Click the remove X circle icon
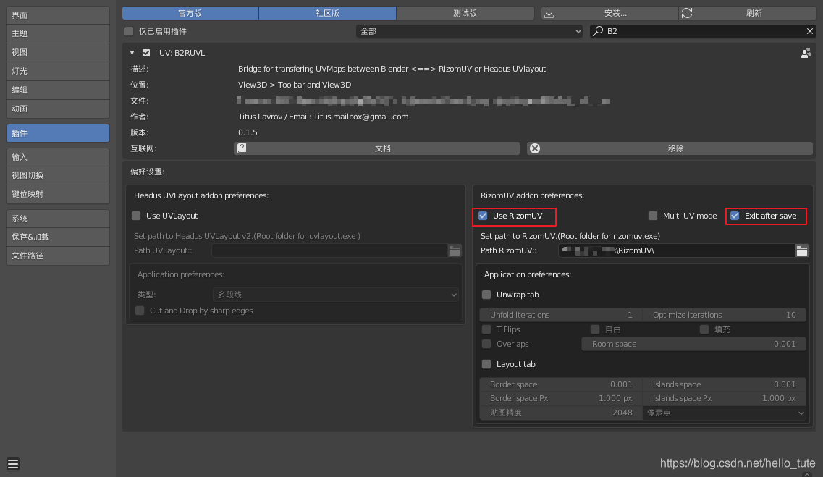The height and width of the screenshot is (477, 823). tap(535, 148)
